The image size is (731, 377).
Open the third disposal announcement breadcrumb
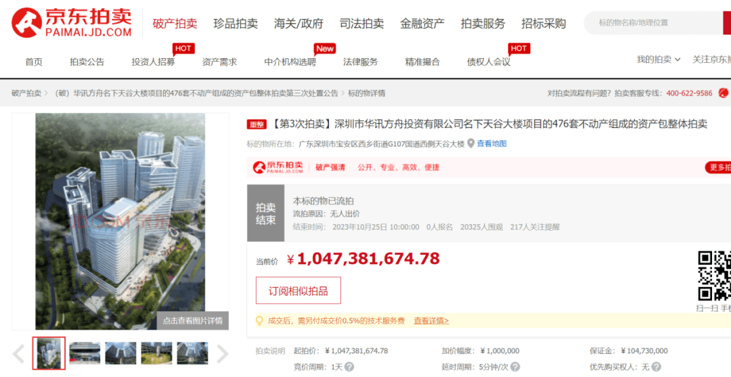pos(196,93)
